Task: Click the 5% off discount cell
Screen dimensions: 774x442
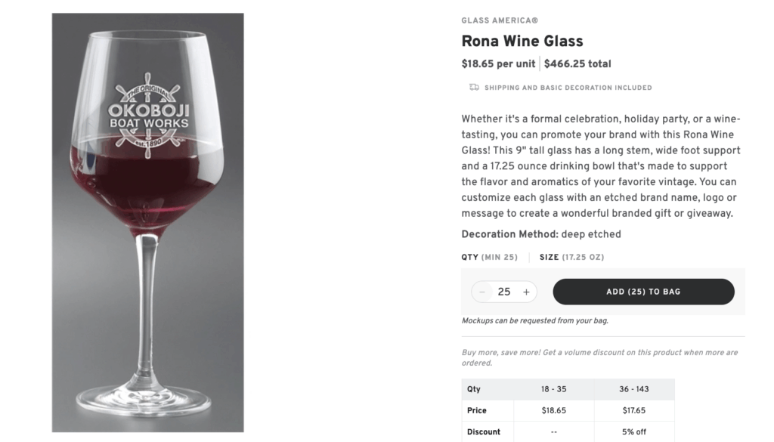Action: (634, 431)
